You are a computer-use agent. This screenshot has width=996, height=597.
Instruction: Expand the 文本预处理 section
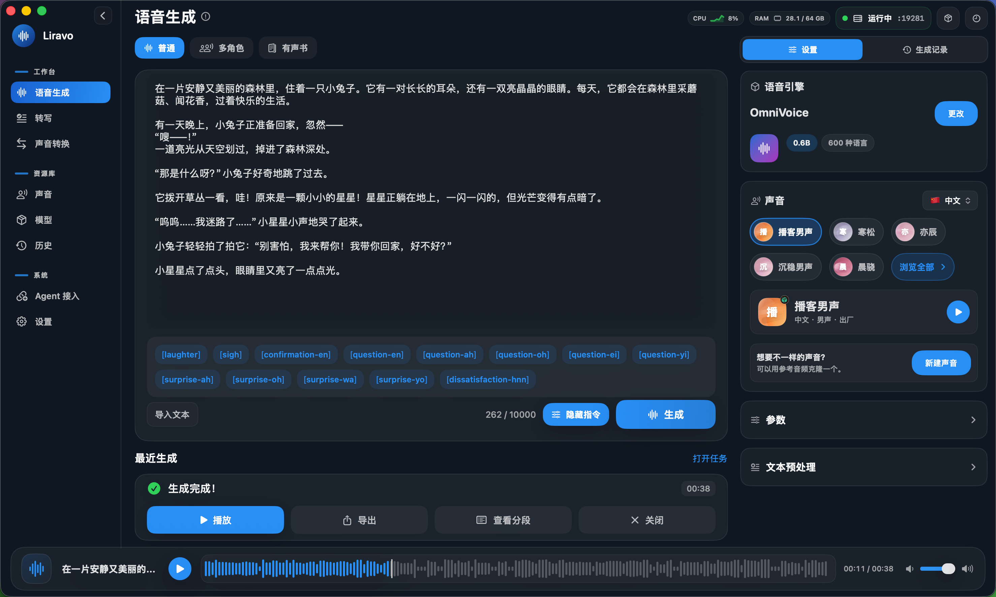tap(863, 467)
